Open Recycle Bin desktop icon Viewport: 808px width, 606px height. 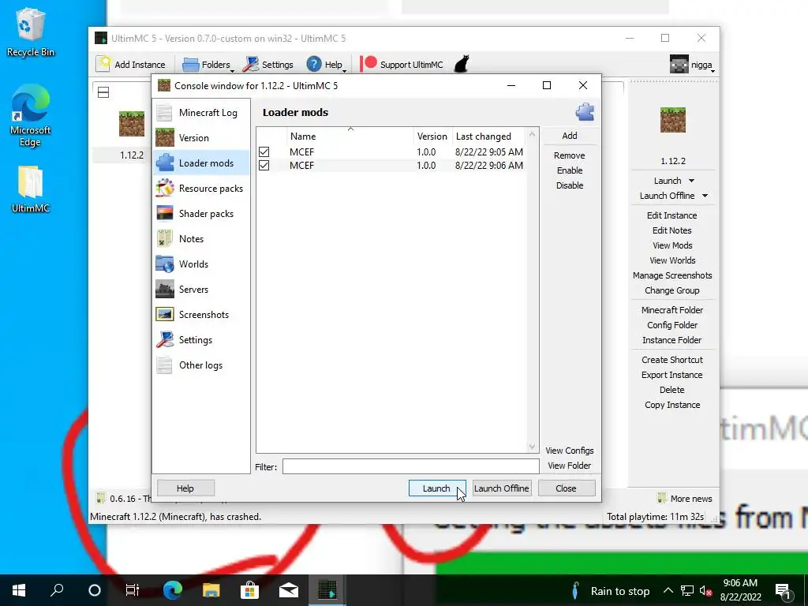tap(30, 32)
